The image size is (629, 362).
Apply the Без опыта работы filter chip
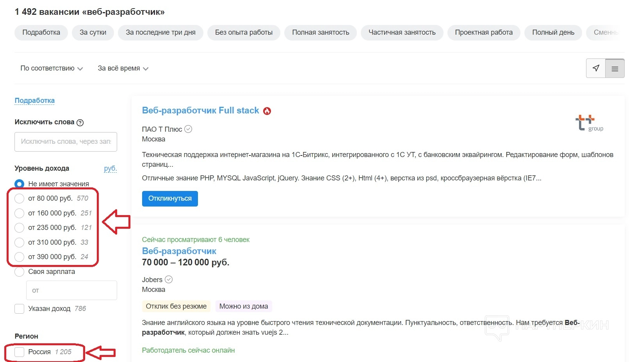point(244,32)
